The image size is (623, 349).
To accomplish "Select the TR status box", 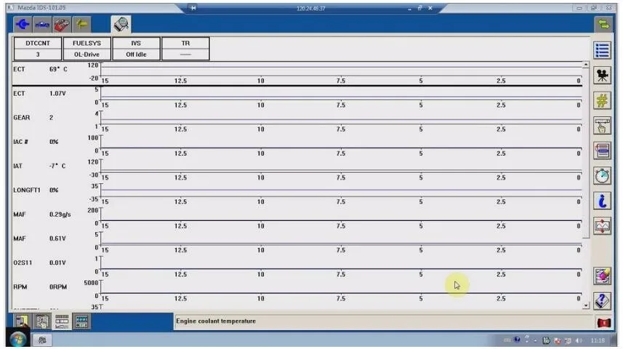I will pyautogui.click(x=185, y=49).
